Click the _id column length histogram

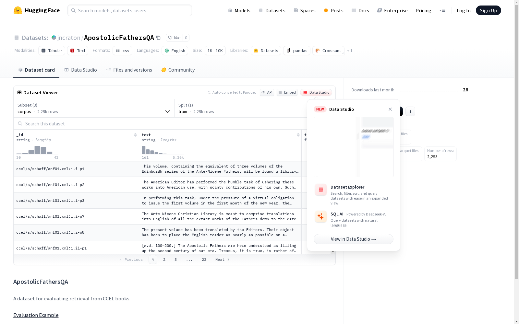tap(37, 150)
